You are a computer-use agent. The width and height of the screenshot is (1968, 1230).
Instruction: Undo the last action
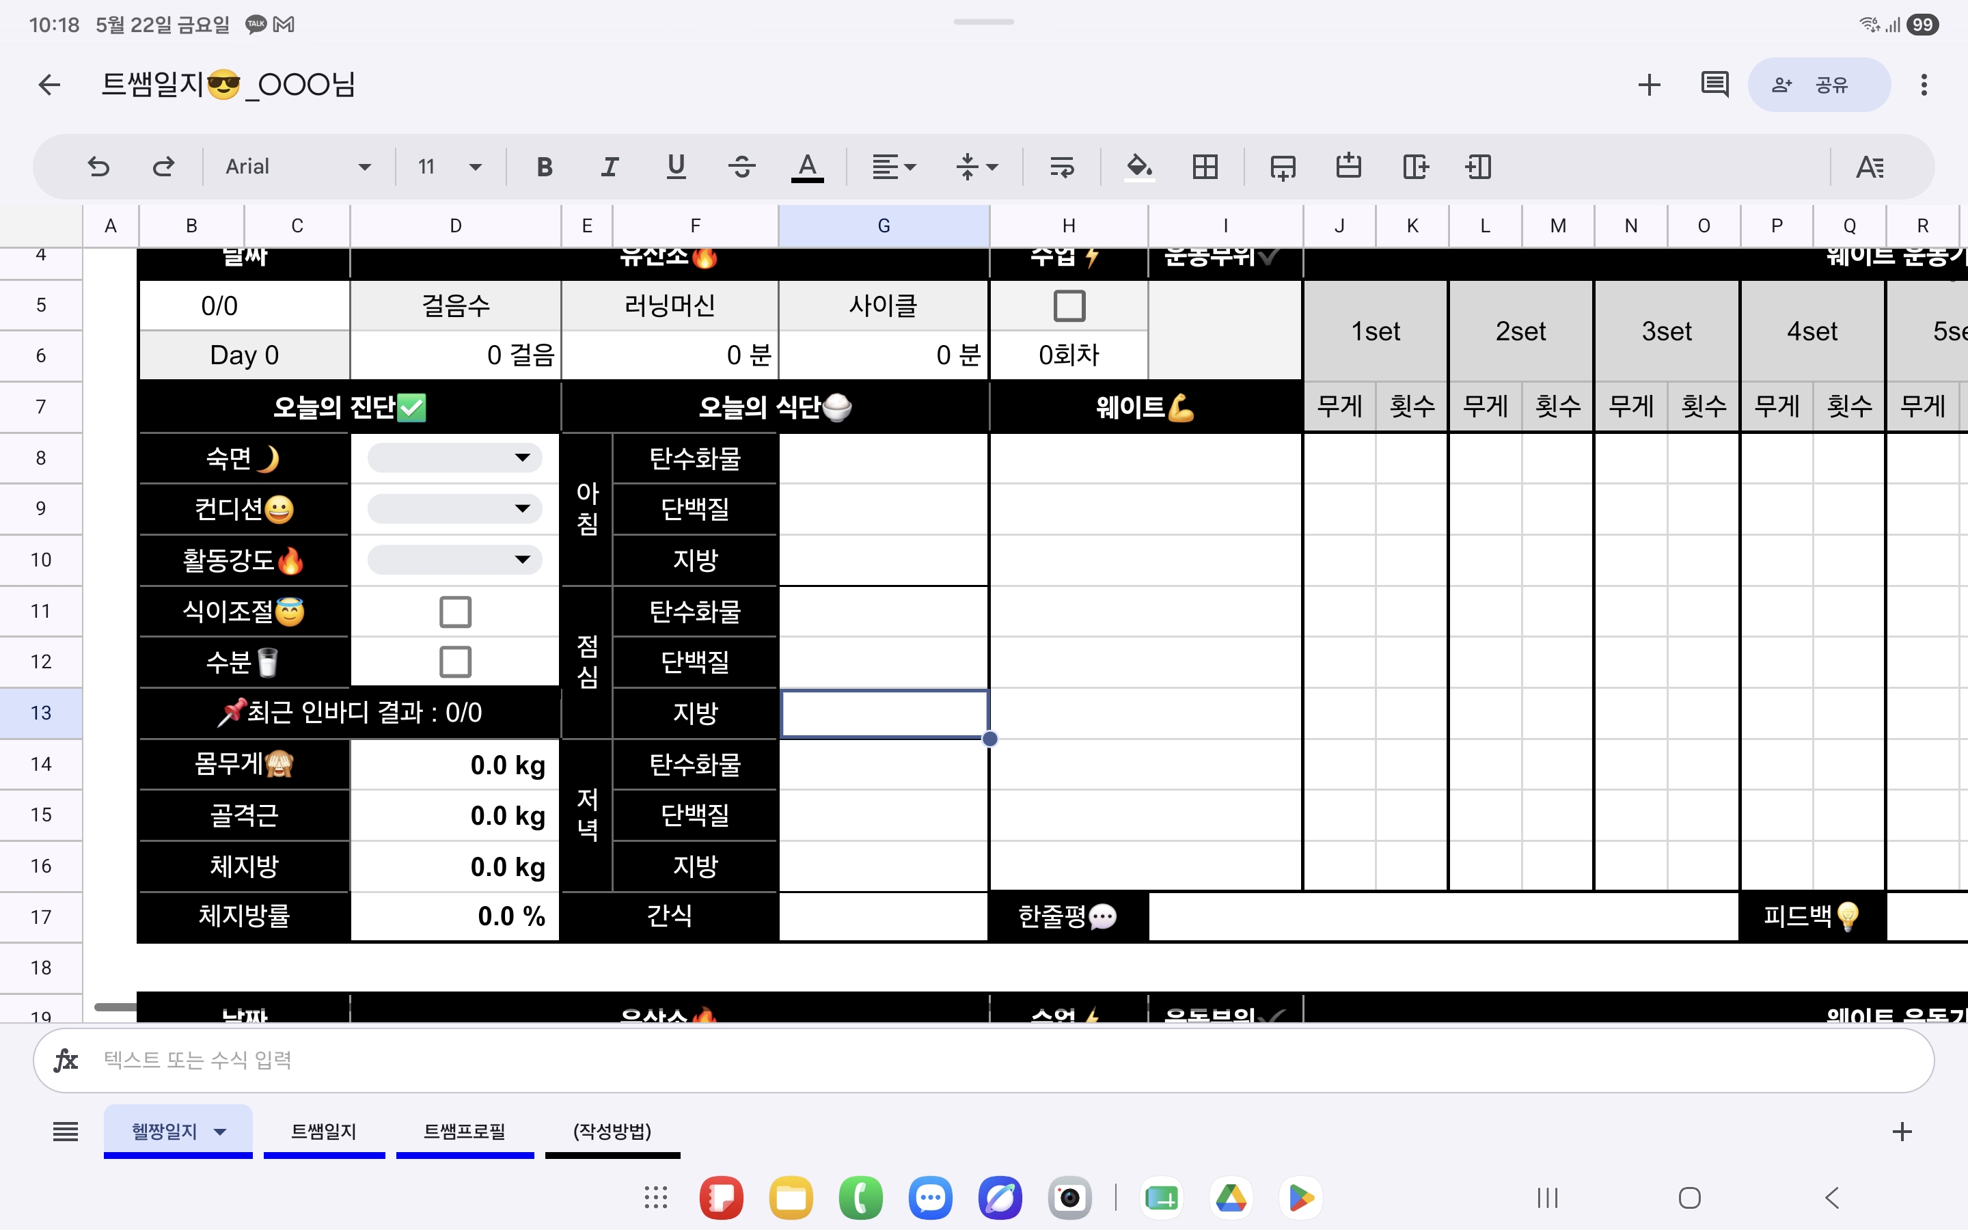98,167
